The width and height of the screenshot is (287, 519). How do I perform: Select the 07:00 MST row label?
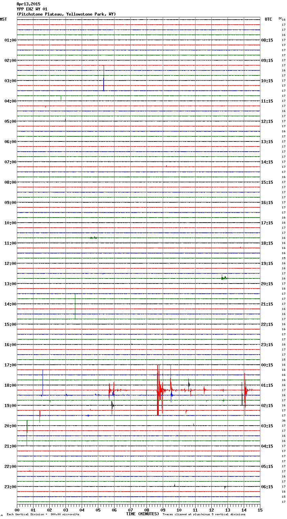coord(10,162)
